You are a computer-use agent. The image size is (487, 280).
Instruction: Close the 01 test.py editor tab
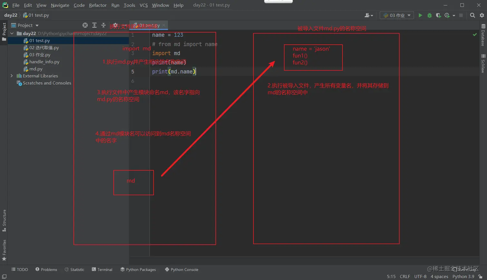coord(164,25)
